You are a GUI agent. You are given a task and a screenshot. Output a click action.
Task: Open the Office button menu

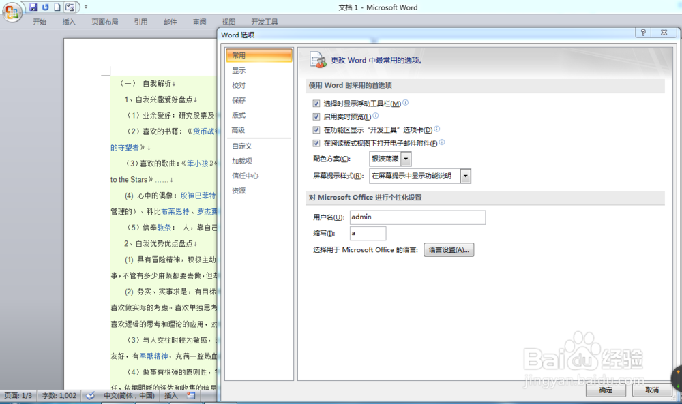tap(12, 12)
